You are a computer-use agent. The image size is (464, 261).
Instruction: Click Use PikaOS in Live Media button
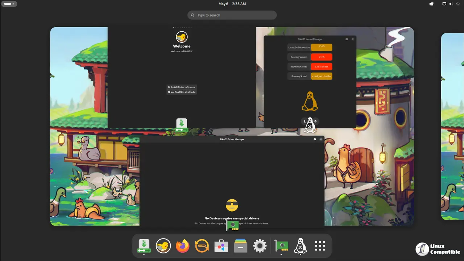182,92
